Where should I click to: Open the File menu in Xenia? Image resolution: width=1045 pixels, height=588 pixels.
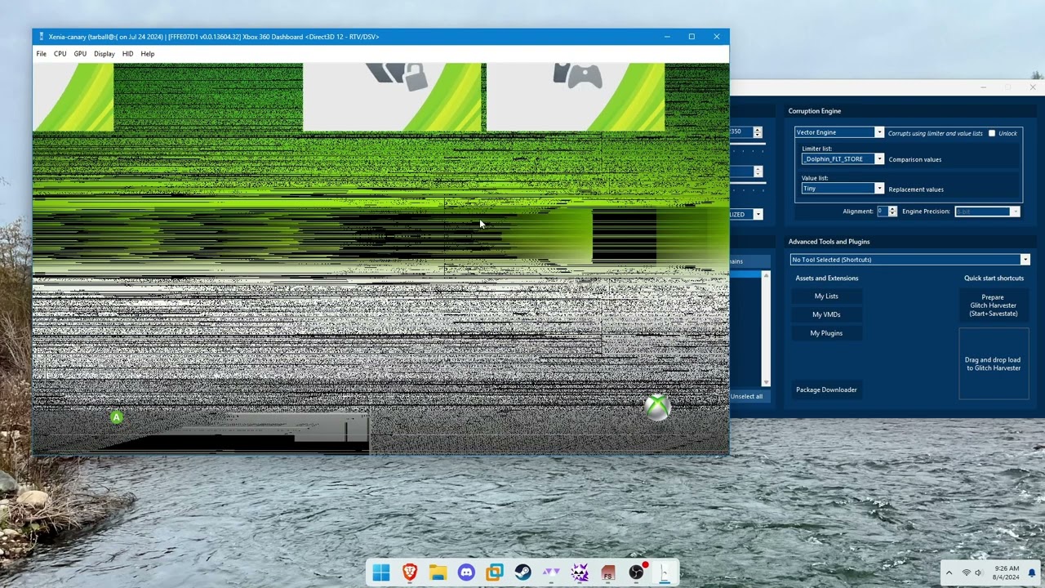pos(41,54)
